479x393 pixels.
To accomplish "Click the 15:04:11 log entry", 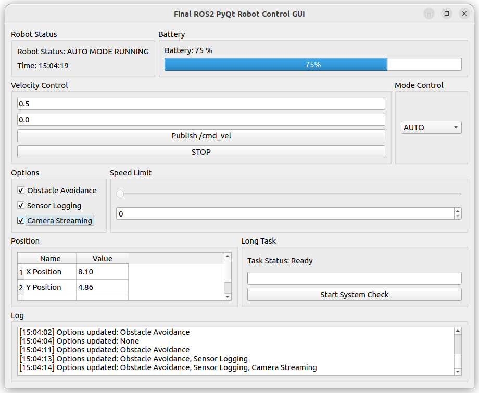I will tap(105, 350).
